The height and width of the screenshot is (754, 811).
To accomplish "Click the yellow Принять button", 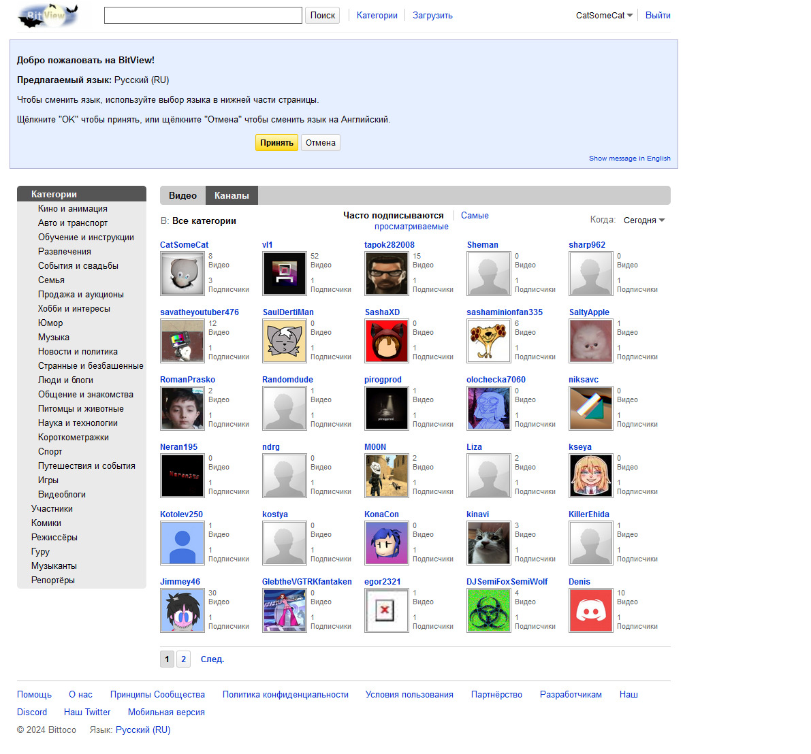I will coord(276,143).
